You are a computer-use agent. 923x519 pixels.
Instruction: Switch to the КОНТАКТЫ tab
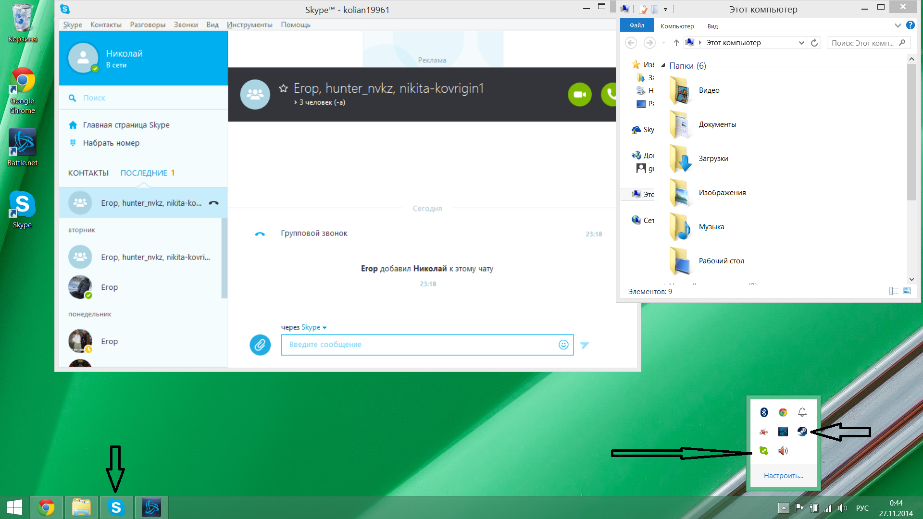[x=88, y=173]
